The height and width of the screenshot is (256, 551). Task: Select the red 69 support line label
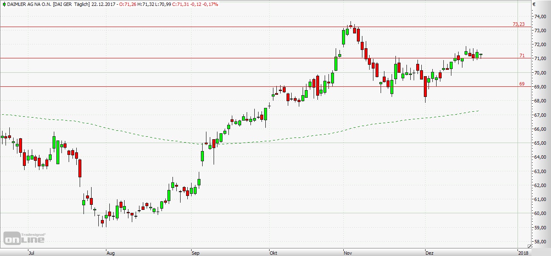[x=522, y=84]
